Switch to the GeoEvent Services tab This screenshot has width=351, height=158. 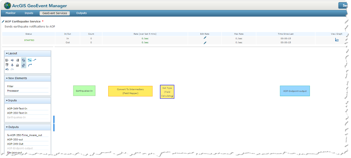pyautogui.click(x=55, y=13)
